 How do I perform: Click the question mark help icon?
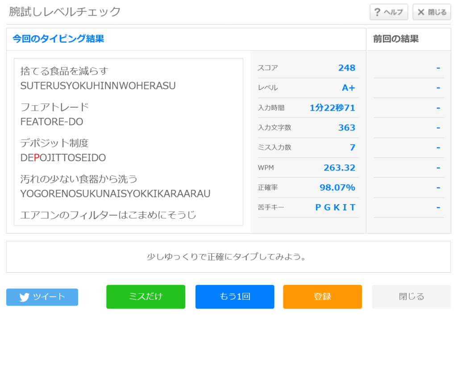[377, 12]
